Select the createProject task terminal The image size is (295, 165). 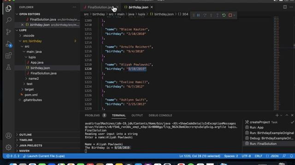269,122
